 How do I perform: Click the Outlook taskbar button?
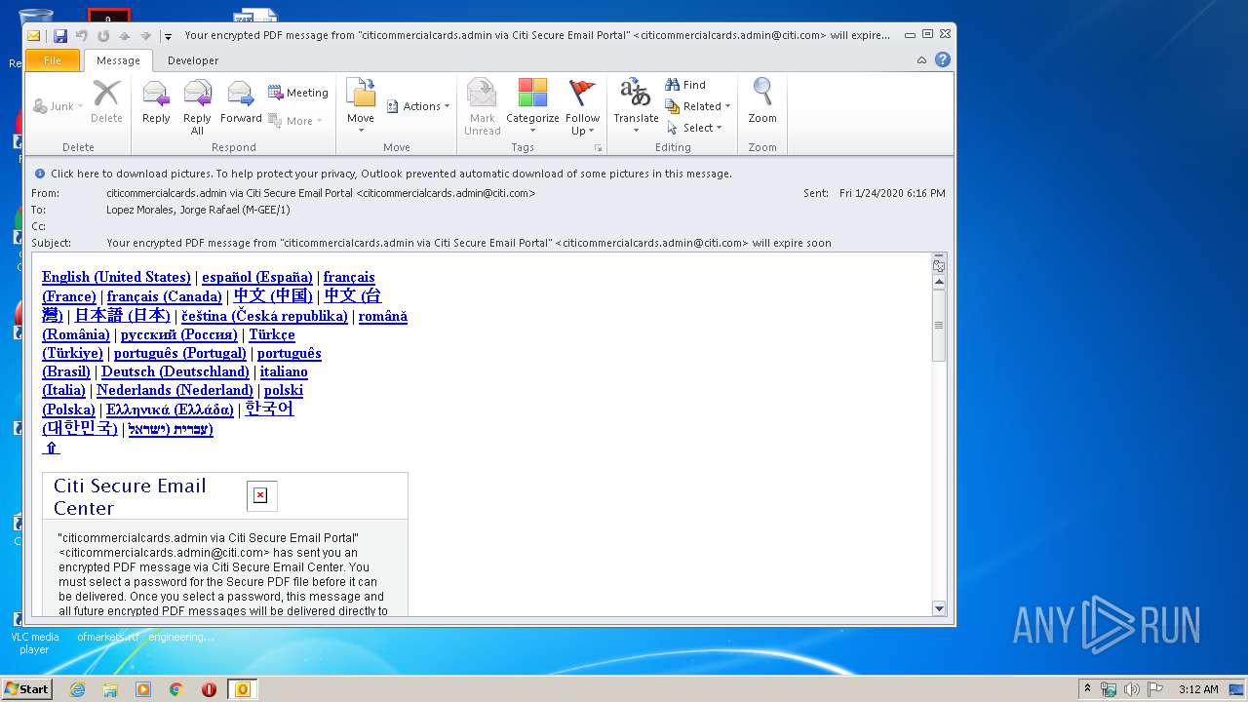[242, 689]
